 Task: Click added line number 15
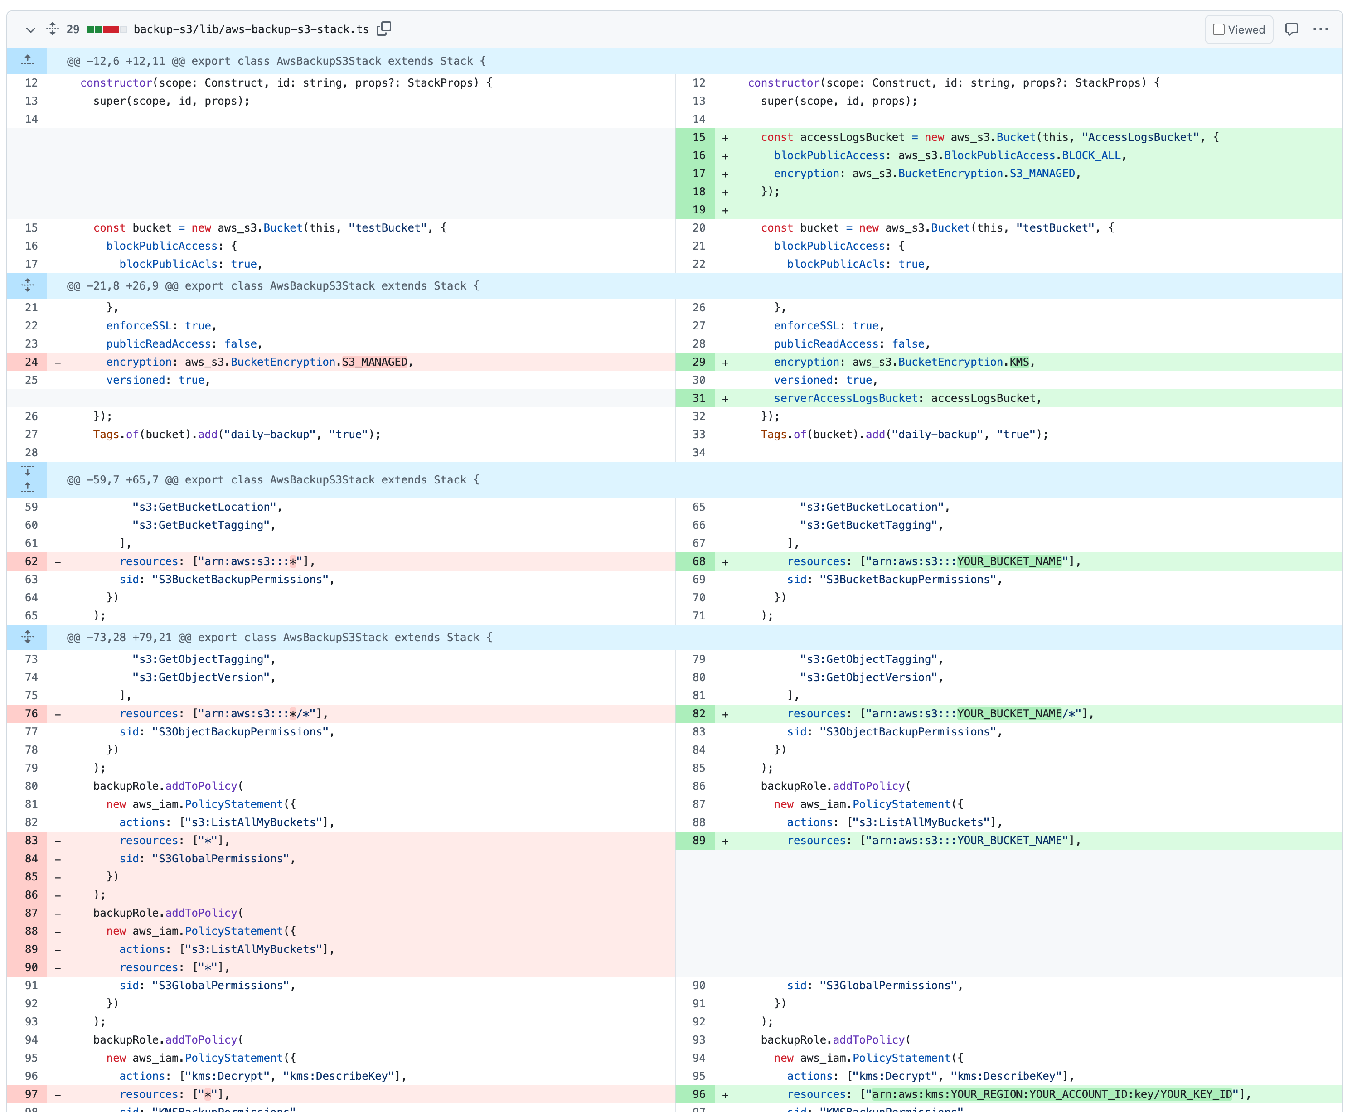[698, 137]
